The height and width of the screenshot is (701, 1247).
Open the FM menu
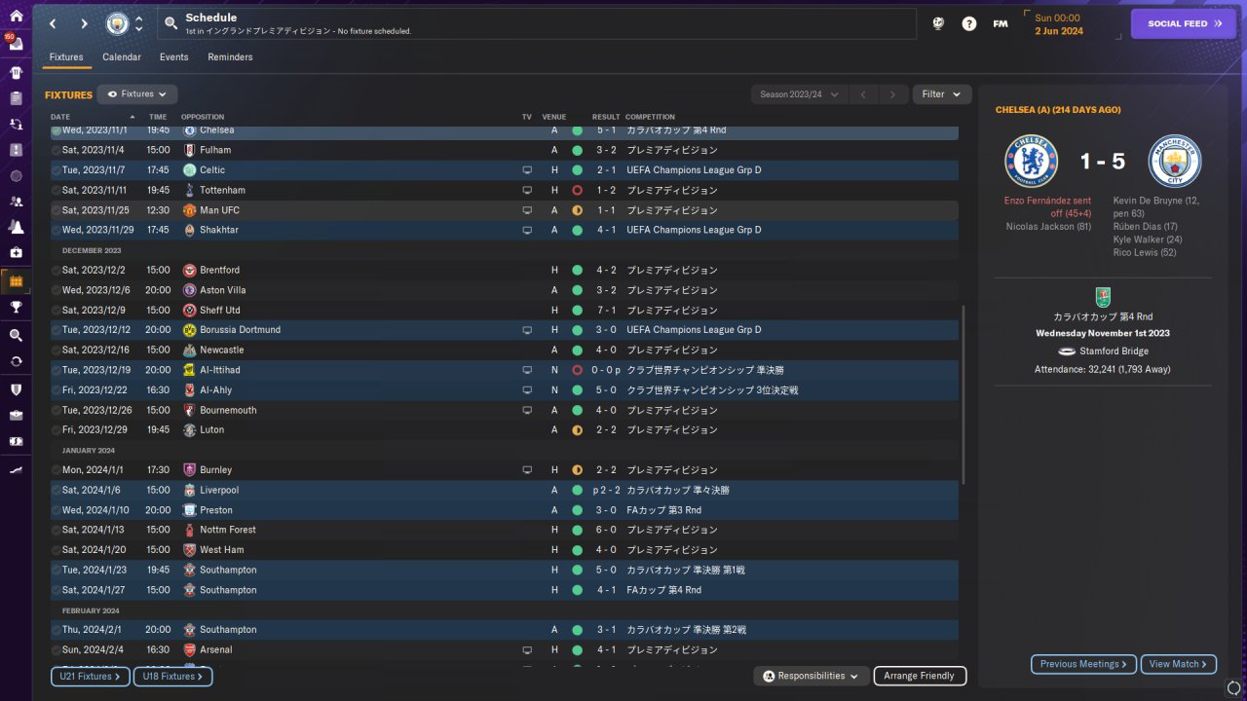pyautogui.click(x=1001, y=23)
